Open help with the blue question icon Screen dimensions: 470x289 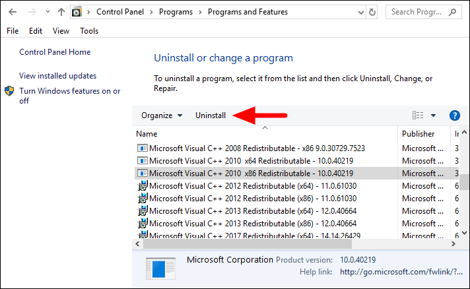(x=454, y=115)
